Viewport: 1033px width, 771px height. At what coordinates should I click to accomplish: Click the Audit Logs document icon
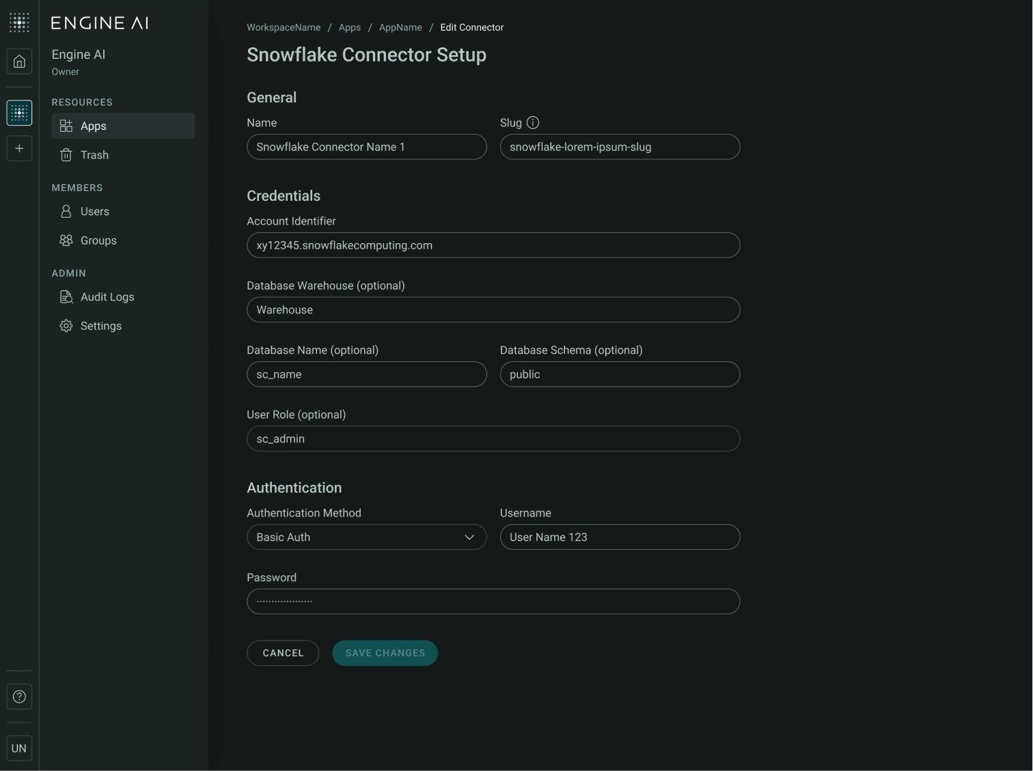[66, 297]
